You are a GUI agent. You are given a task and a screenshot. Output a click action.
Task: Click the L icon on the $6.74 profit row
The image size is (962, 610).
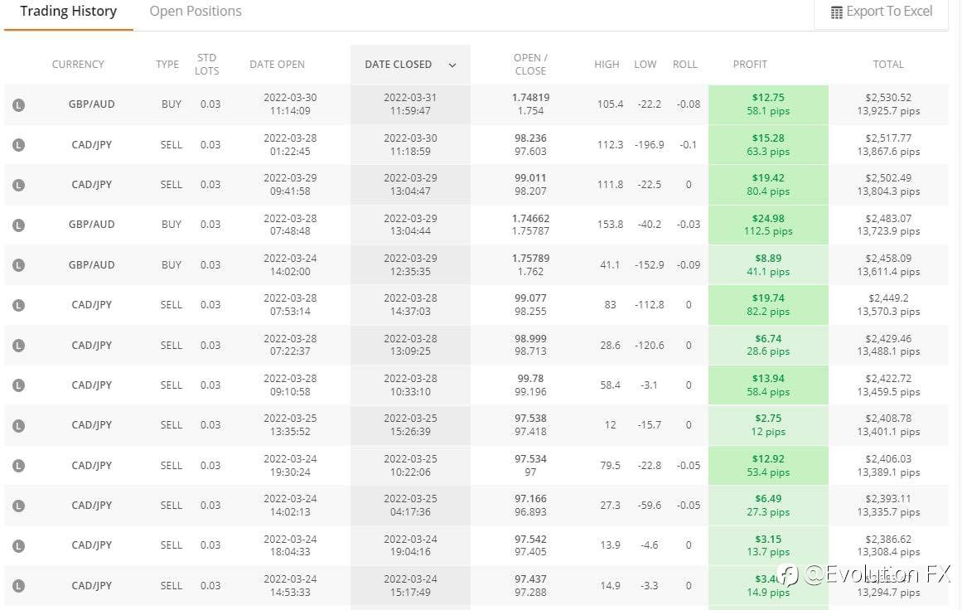[x=19, y=345]
